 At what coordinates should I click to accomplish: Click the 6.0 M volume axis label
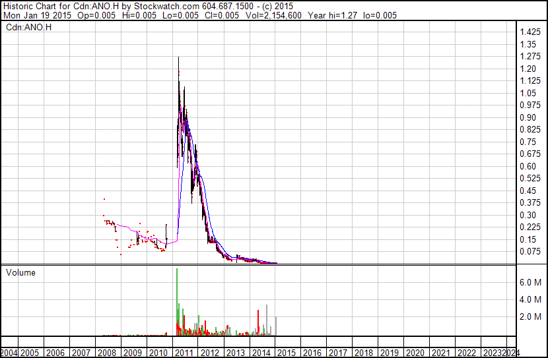tap(530, 282)
